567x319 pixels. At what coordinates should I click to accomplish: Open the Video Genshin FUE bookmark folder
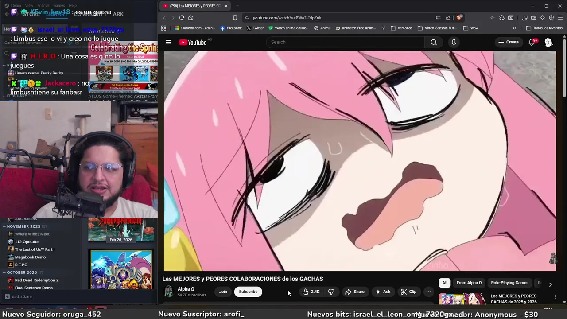pyautogui.click(x=437, y=28)
